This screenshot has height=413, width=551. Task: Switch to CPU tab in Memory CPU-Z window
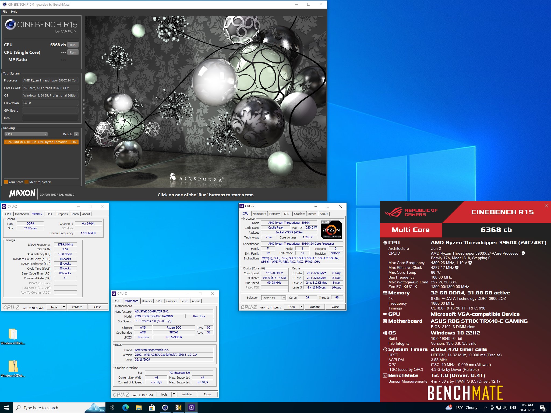(8, 214)
